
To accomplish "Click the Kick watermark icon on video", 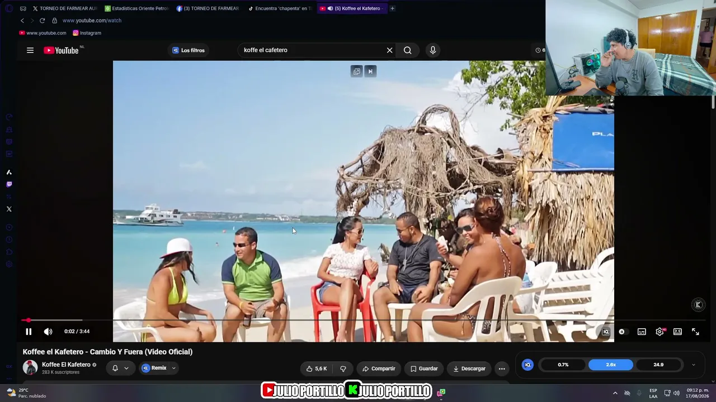I will (698, 304).
